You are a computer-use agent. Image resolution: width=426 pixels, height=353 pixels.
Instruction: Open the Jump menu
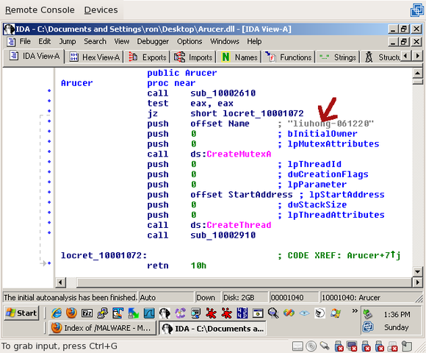click(x=68, y=41)
